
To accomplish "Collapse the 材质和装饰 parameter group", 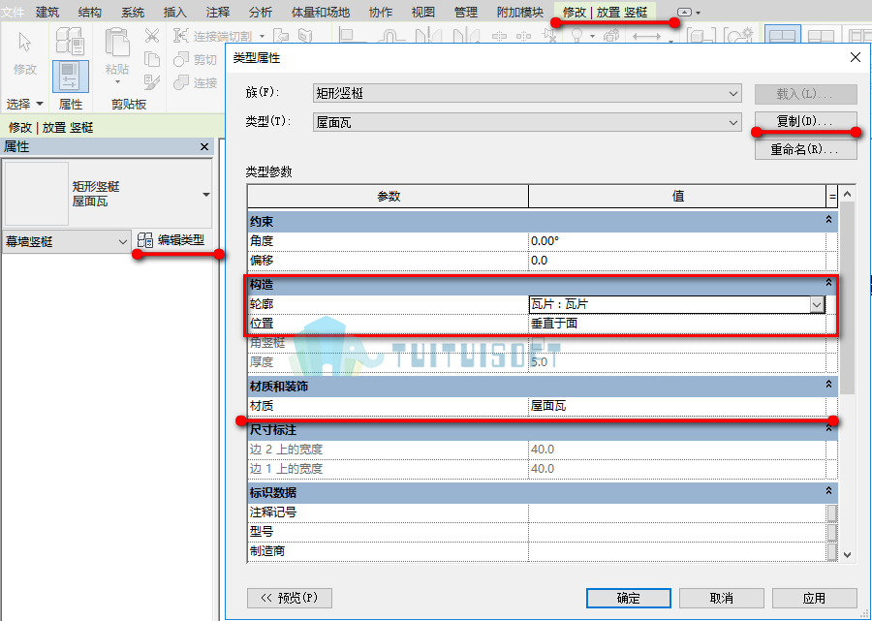I will point(828,385).
